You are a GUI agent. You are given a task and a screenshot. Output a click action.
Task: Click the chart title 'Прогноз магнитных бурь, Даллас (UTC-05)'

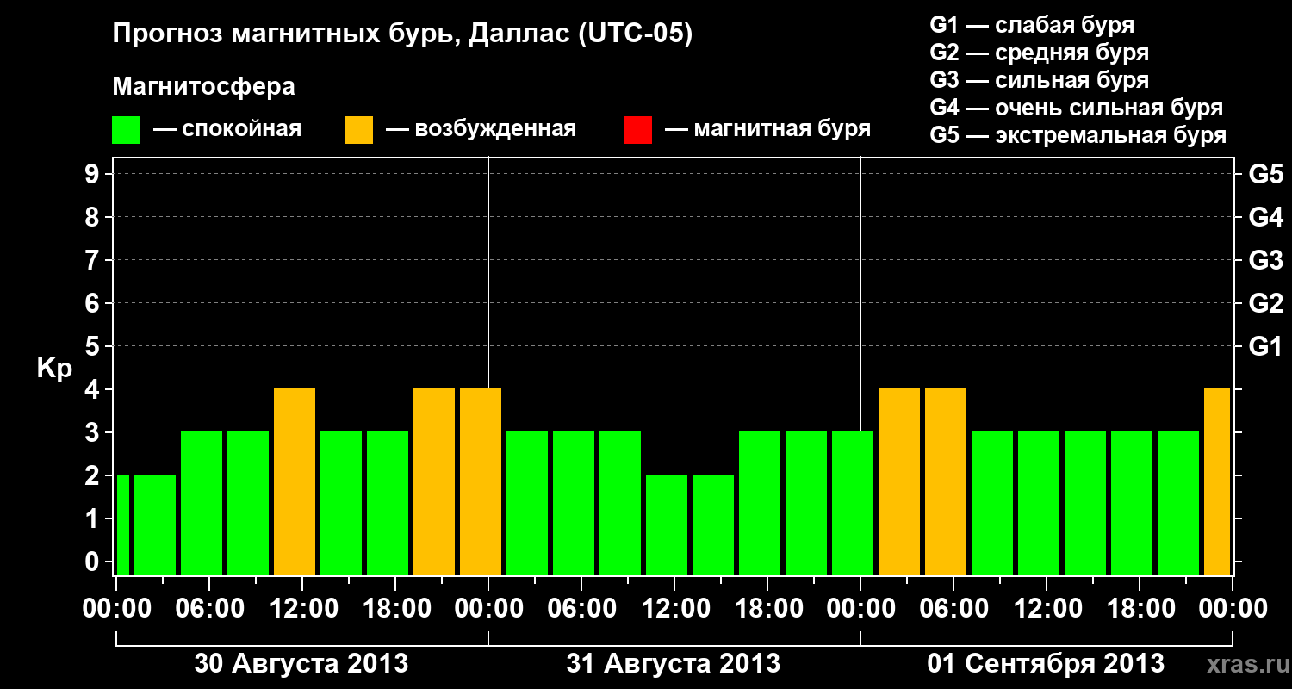(x=403, y=35)
